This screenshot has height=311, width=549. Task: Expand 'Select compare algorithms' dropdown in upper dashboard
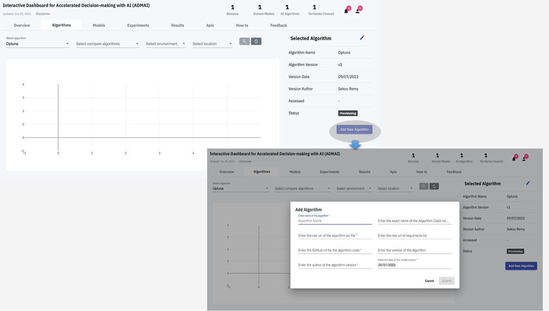tap(107, 44)
